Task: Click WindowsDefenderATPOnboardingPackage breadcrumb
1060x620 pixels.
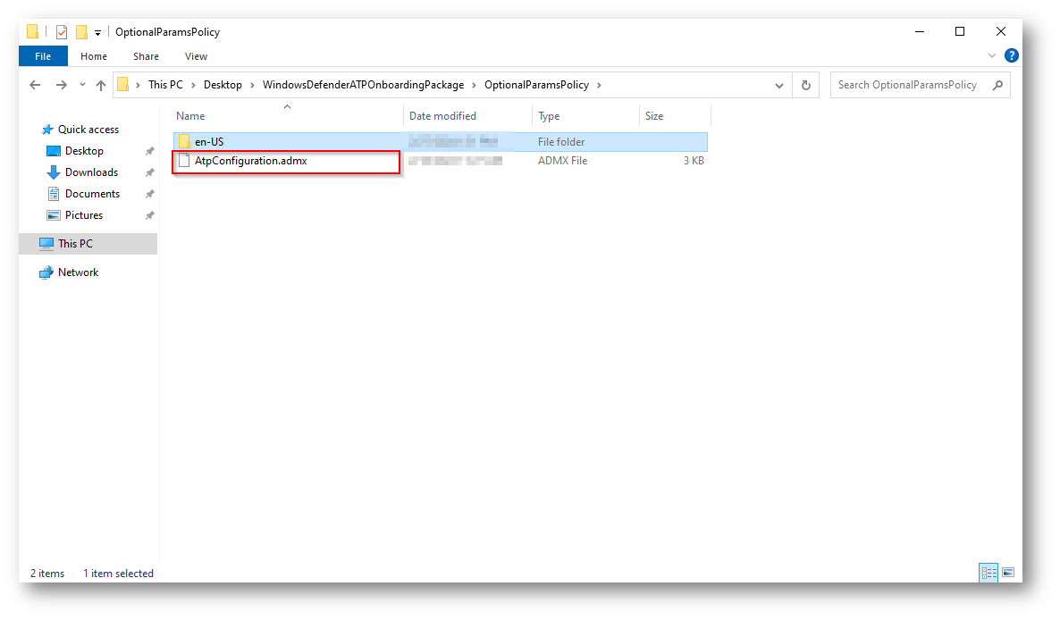Action: (363, 84)
